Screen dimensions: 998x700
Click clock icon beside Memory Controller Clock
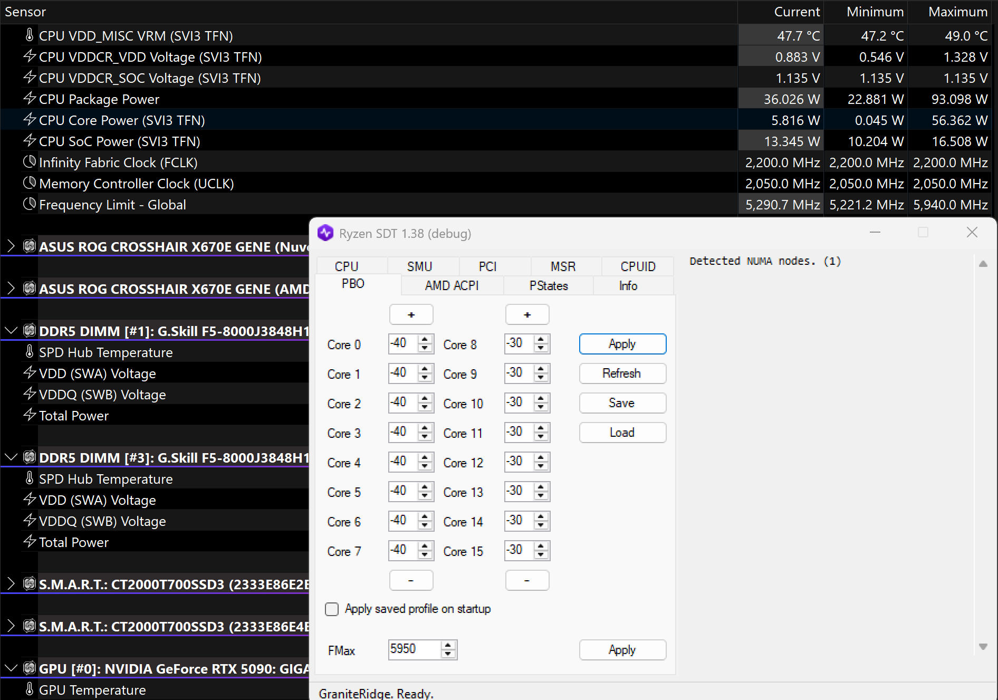coord(30,183)
